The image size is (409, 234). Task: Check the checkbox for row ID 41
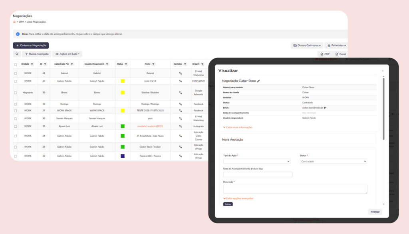pyautogui.click(x=16, y=73)
